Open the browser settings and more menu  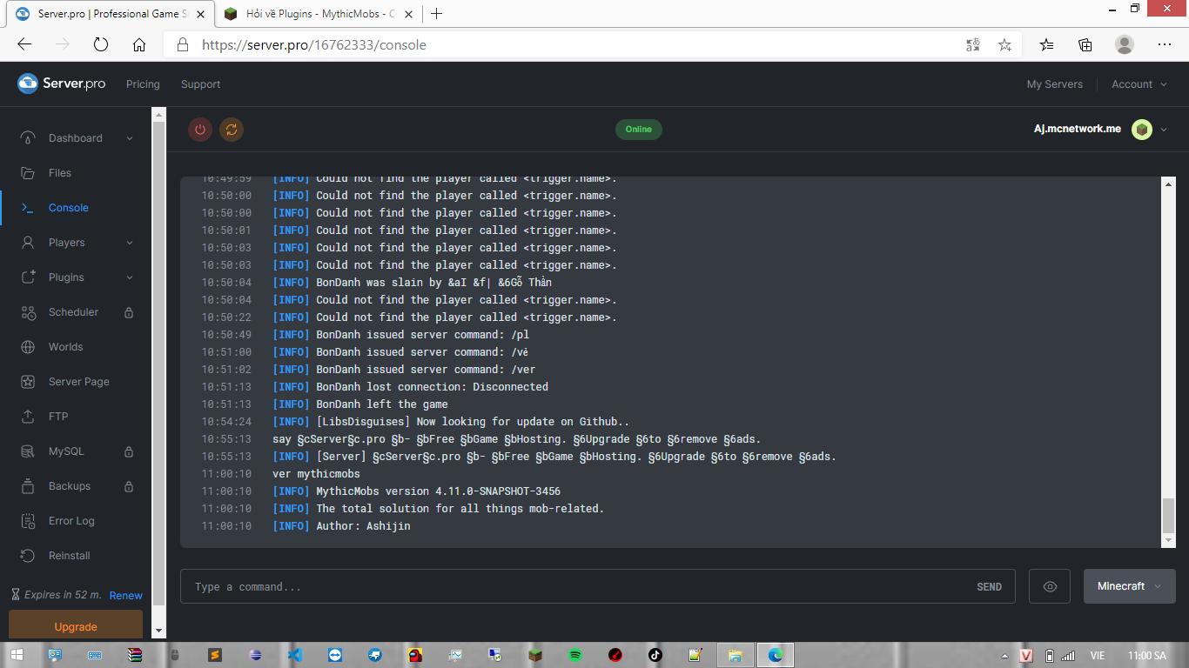point(1165,44)
